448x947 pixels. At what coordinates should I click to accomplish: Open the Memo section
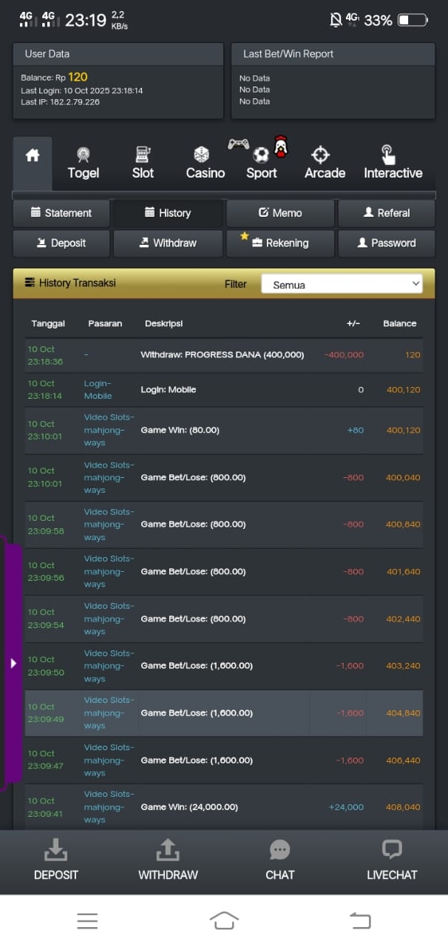280,213
